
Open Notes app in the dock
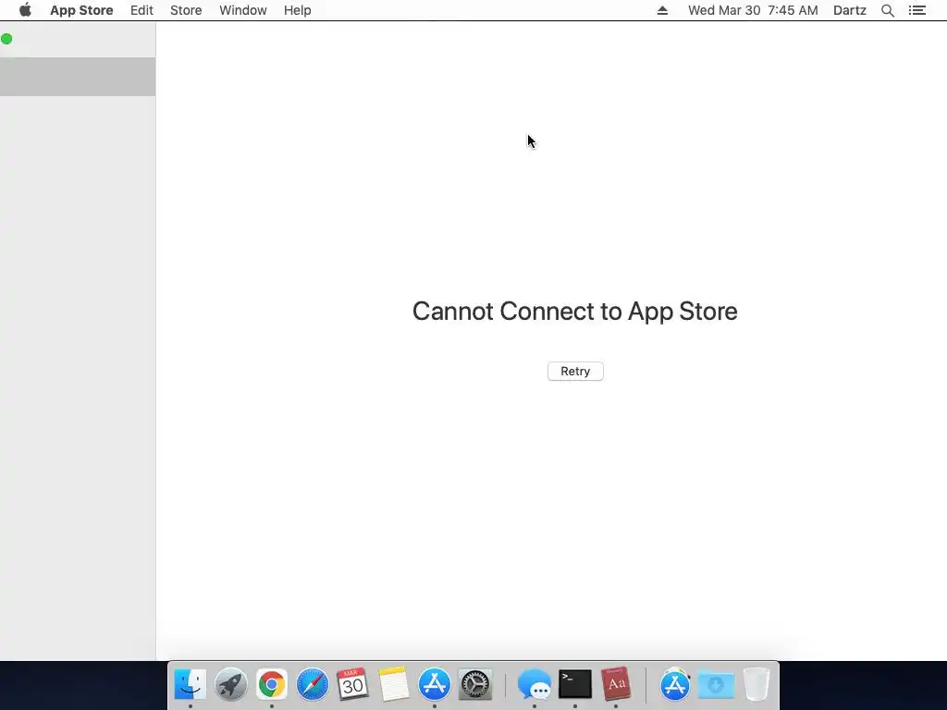pyautogui.click(x=394, y=684)
